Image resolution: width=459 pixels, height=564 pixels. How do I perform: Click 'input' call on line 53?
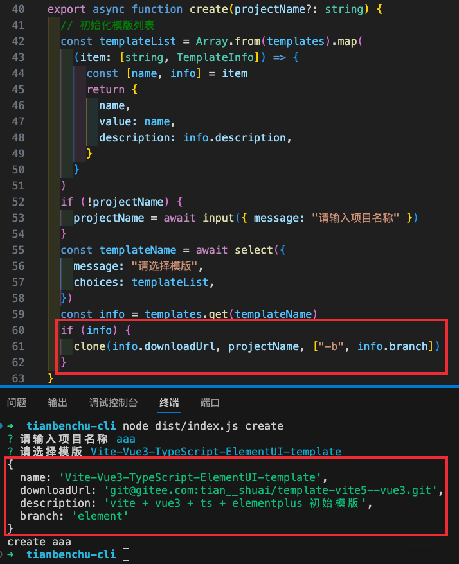click(219, 218)
